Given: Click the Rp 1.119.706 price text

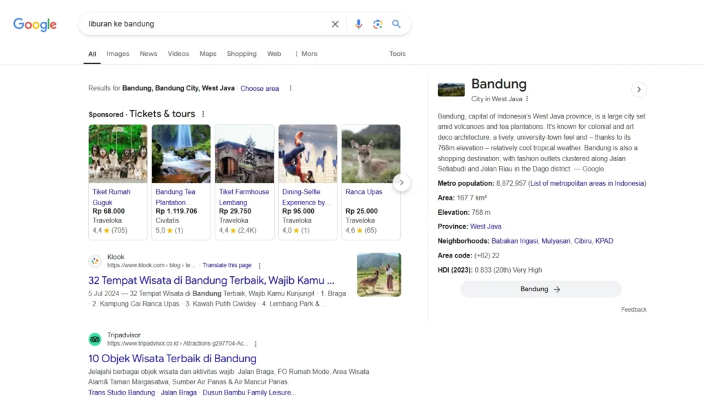Looking at the screenshot, I should click(x=176, y=211).
